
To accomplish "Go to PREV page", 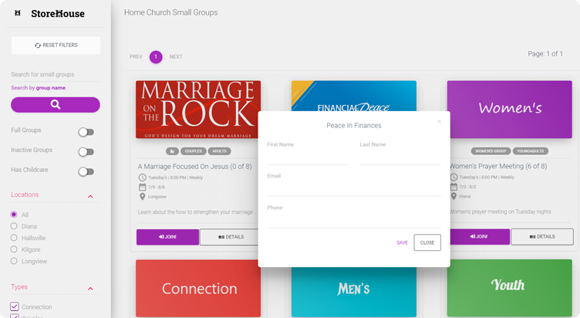I will click(136, 56).
